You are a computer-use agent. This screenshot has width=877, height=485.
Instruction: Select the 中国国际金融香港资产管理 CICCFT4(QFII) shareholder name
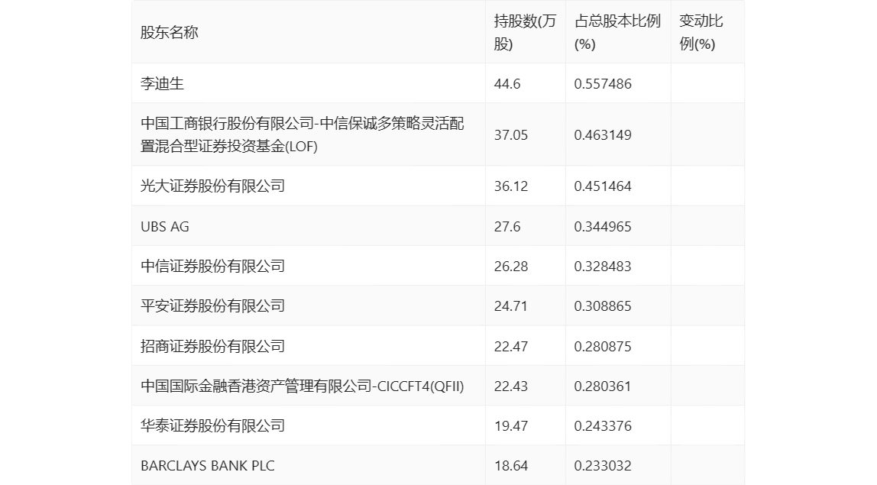tap(302, 386)
